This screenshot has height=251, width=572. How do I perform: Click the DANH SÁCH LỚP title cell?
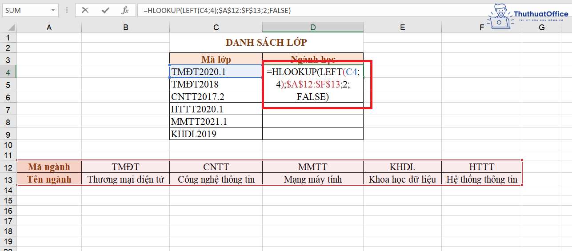coord(266,43)
